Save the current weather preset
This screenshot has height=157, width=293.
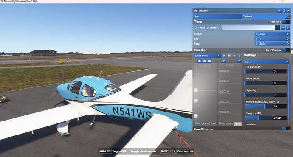point(224,56)
